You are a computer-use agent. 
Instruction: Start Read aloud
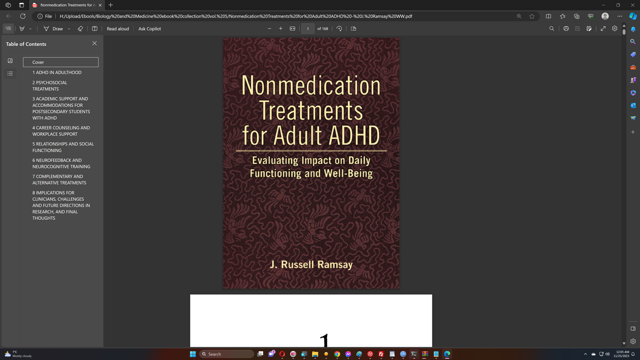coord(118,28)
